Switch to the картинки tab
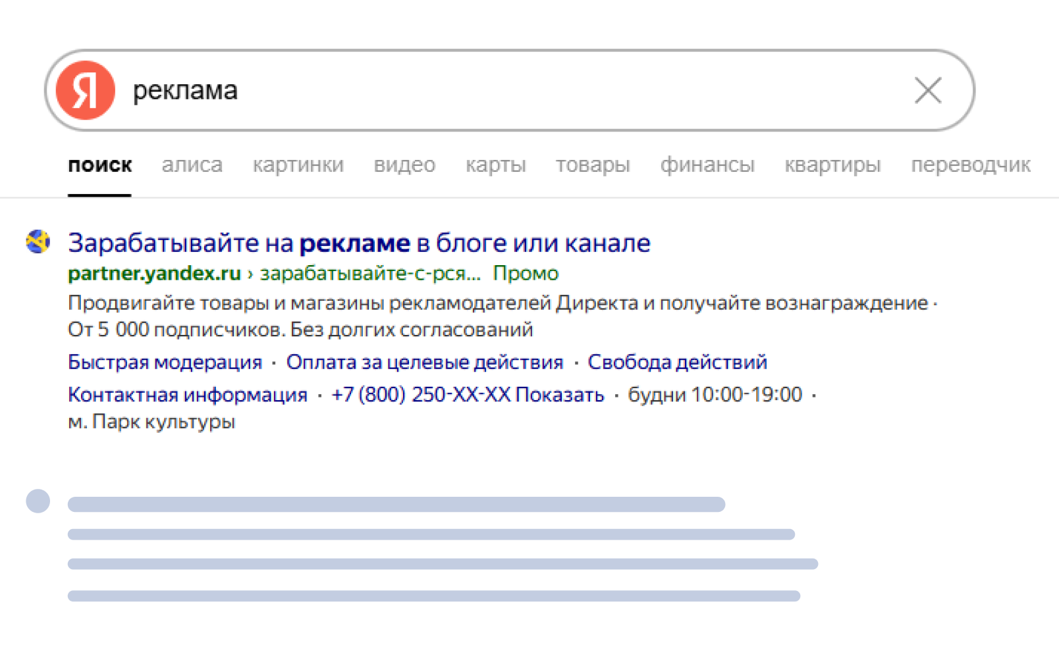The image size is (1059, 658). click(x=298, y=166)
